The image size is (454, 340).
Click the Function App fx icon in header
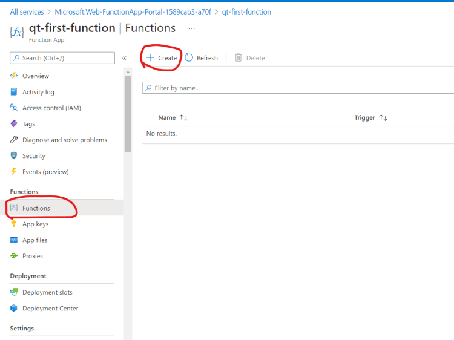[x=17, y=32]
